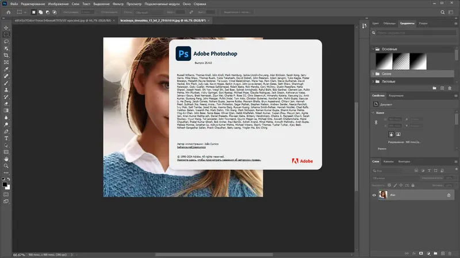
Task: Enable Subtract from selection mode
Action: coord(48,12)
